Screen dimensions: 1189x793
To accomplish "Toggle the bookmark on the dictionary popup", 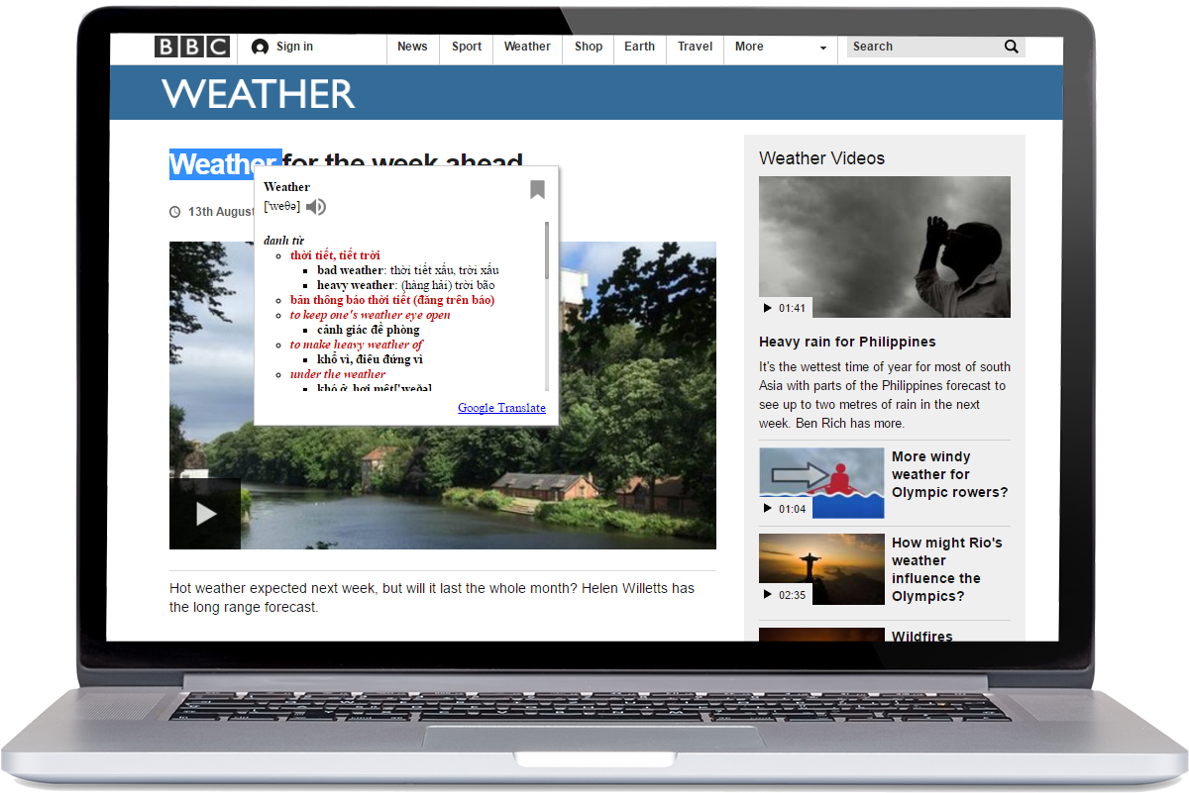I will tap(537, 188).
